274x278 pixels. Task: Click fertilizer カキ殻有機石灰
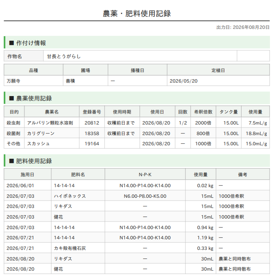point(70,248)
